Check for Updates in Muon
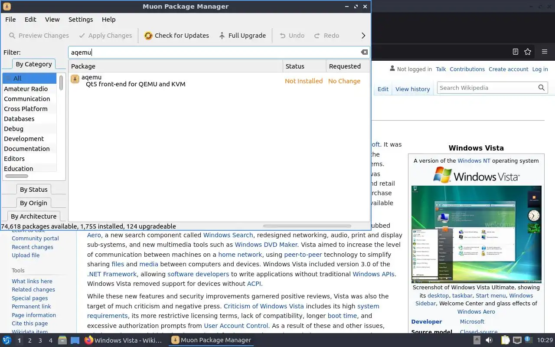Image resolution: width=555 pixels, height=347 pixels. tap(176, 36)
